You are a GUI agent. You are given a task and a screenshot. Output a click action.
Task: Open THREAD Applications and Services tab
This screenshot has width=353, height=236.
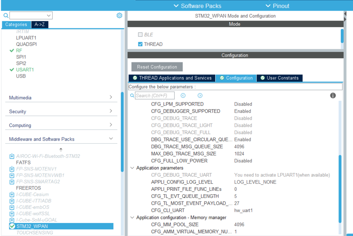click(172, 78)
